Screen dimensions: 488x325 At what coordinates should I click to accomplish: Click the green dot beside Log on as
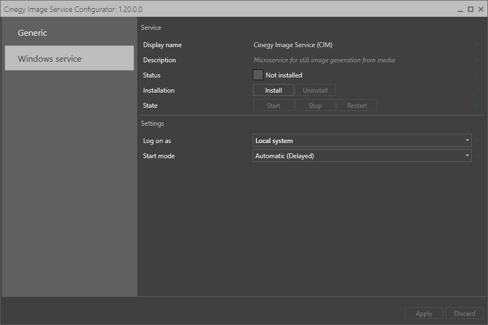477,140
